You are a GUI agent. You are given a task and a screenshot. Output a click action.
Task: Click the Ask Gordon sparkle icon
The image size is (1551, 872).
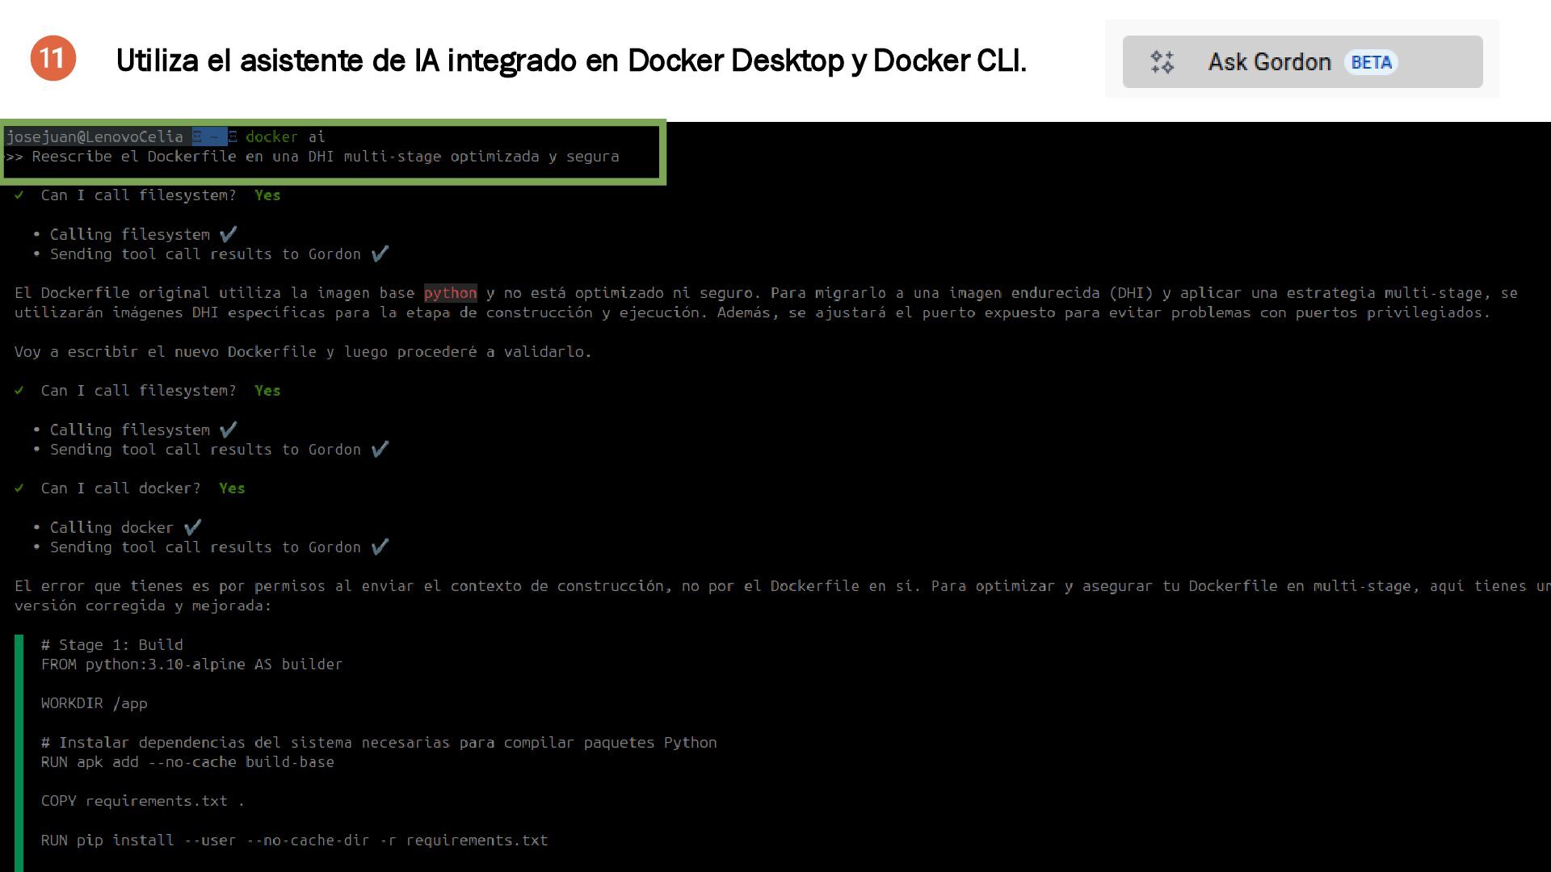(1162, 62)
